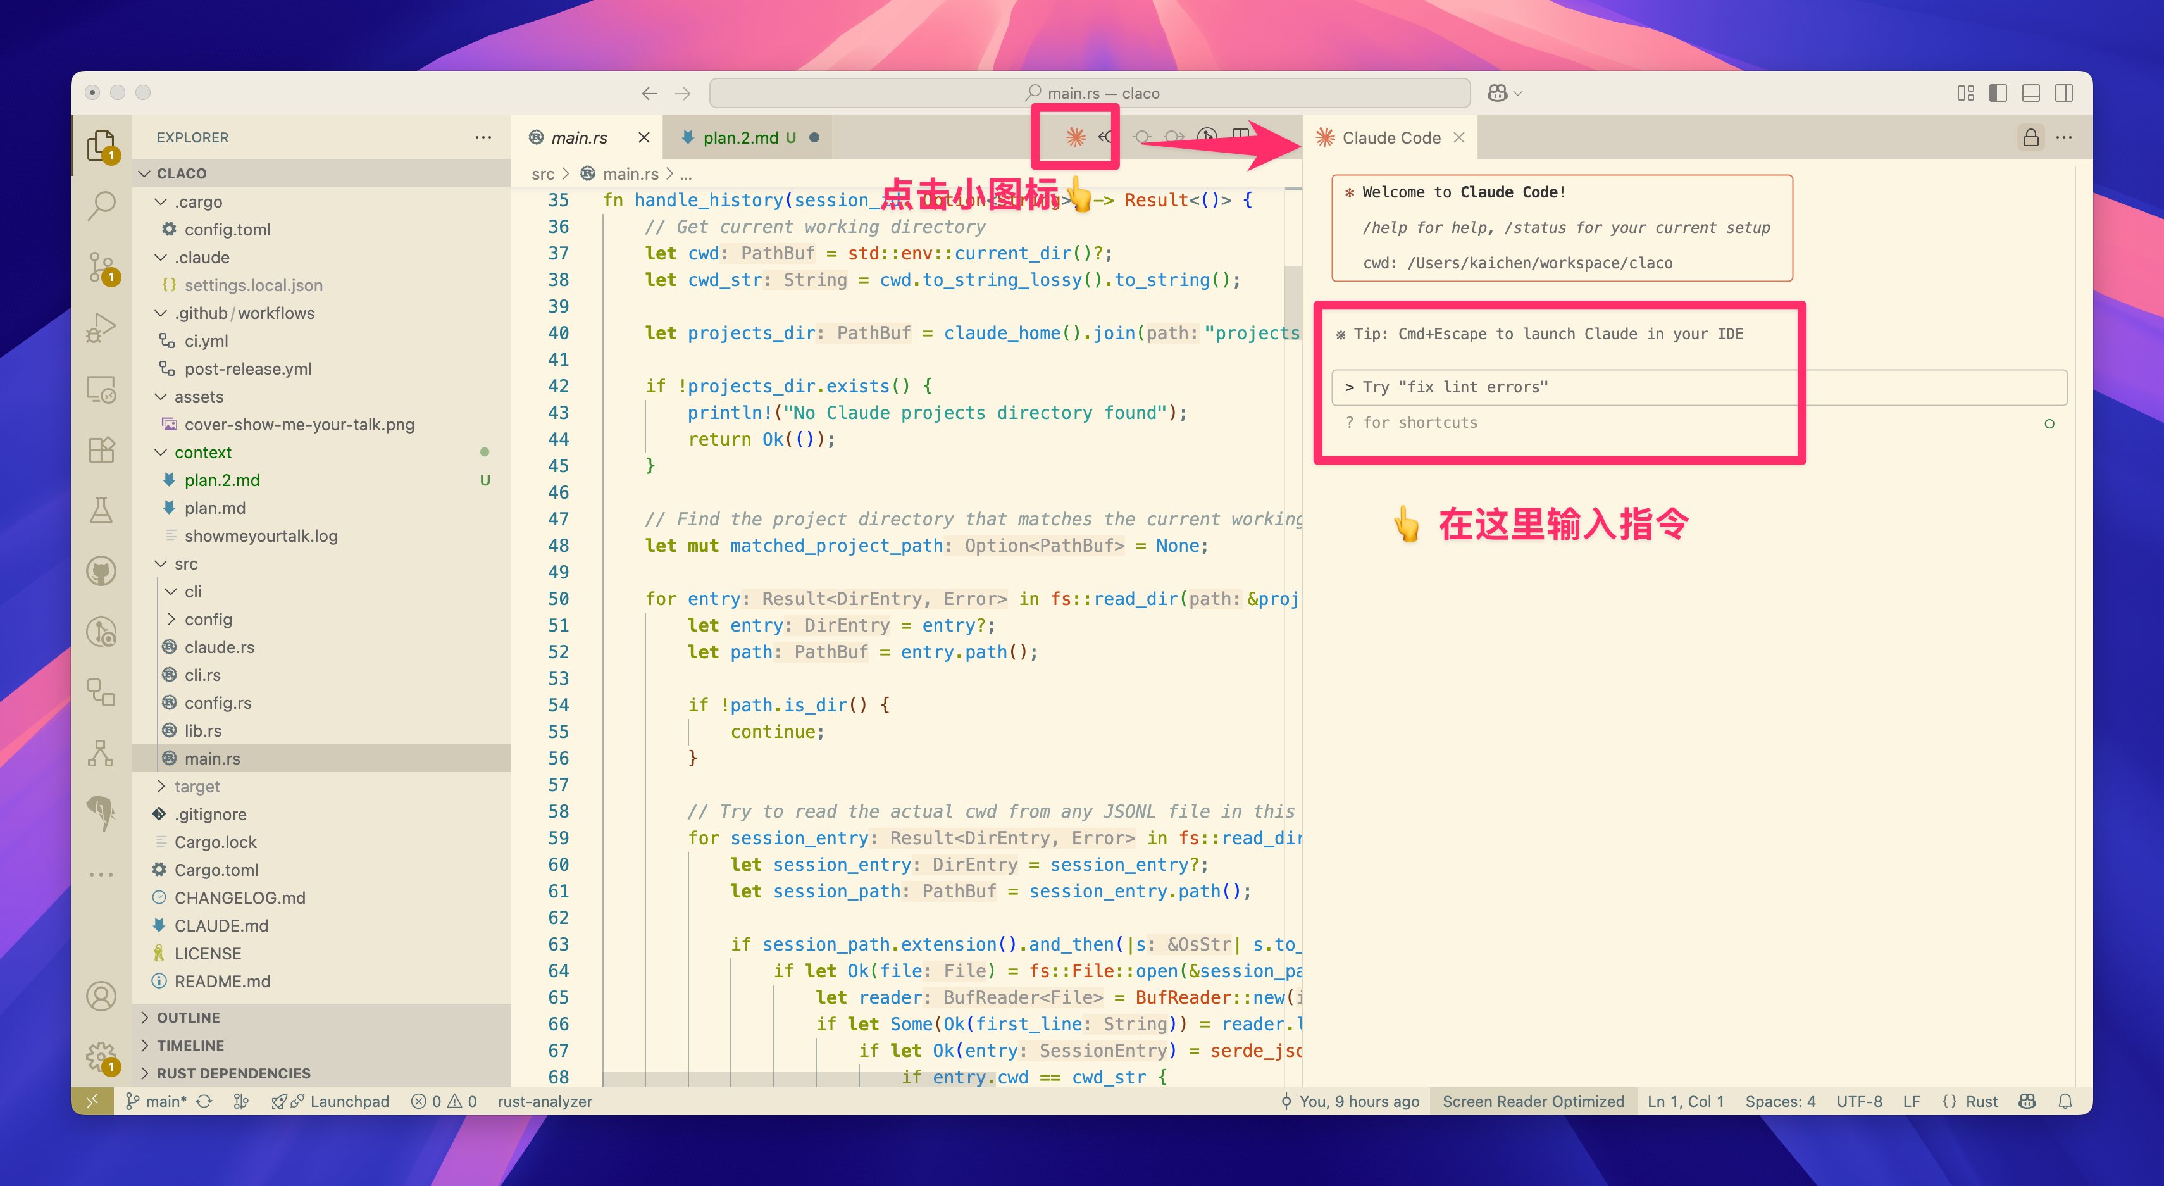
Task: Toggle the primary side bar
Action: 1998,93
